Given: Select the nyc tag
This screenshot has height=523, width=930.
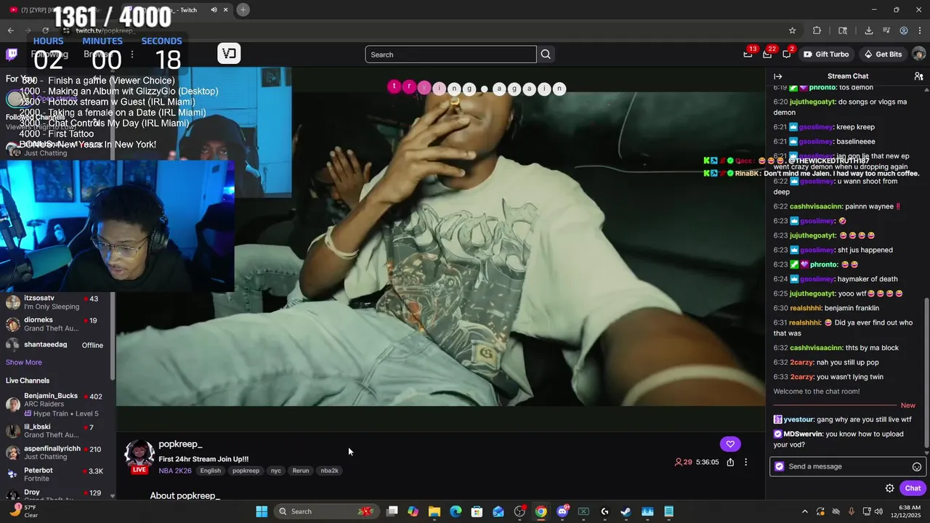Looking at the screenshot, I should click(276, 471).
